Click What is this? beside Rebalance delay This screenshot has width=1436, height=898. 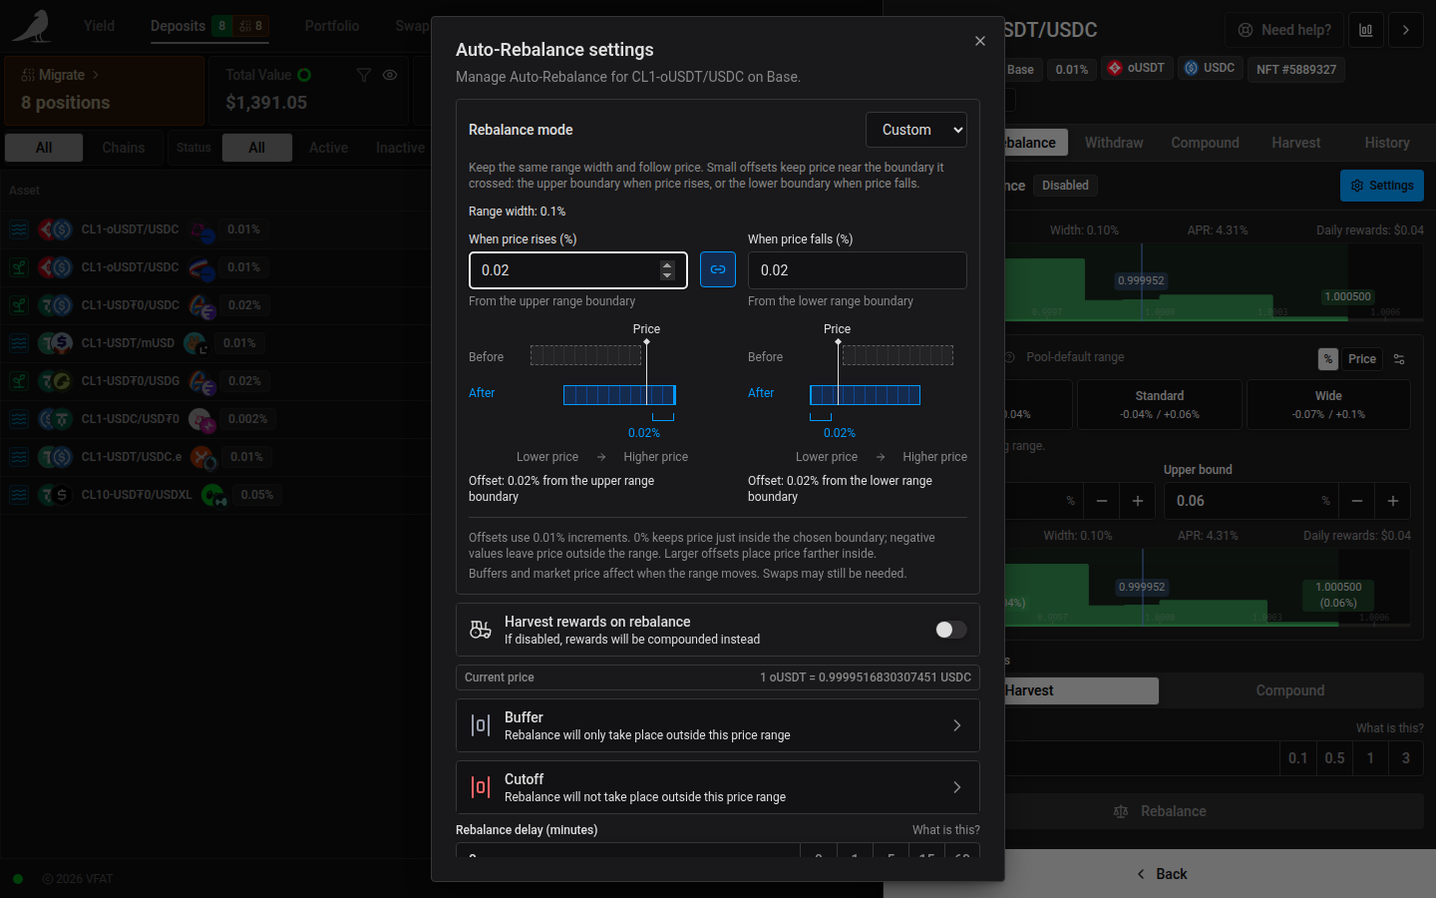[x=946, y=830]
